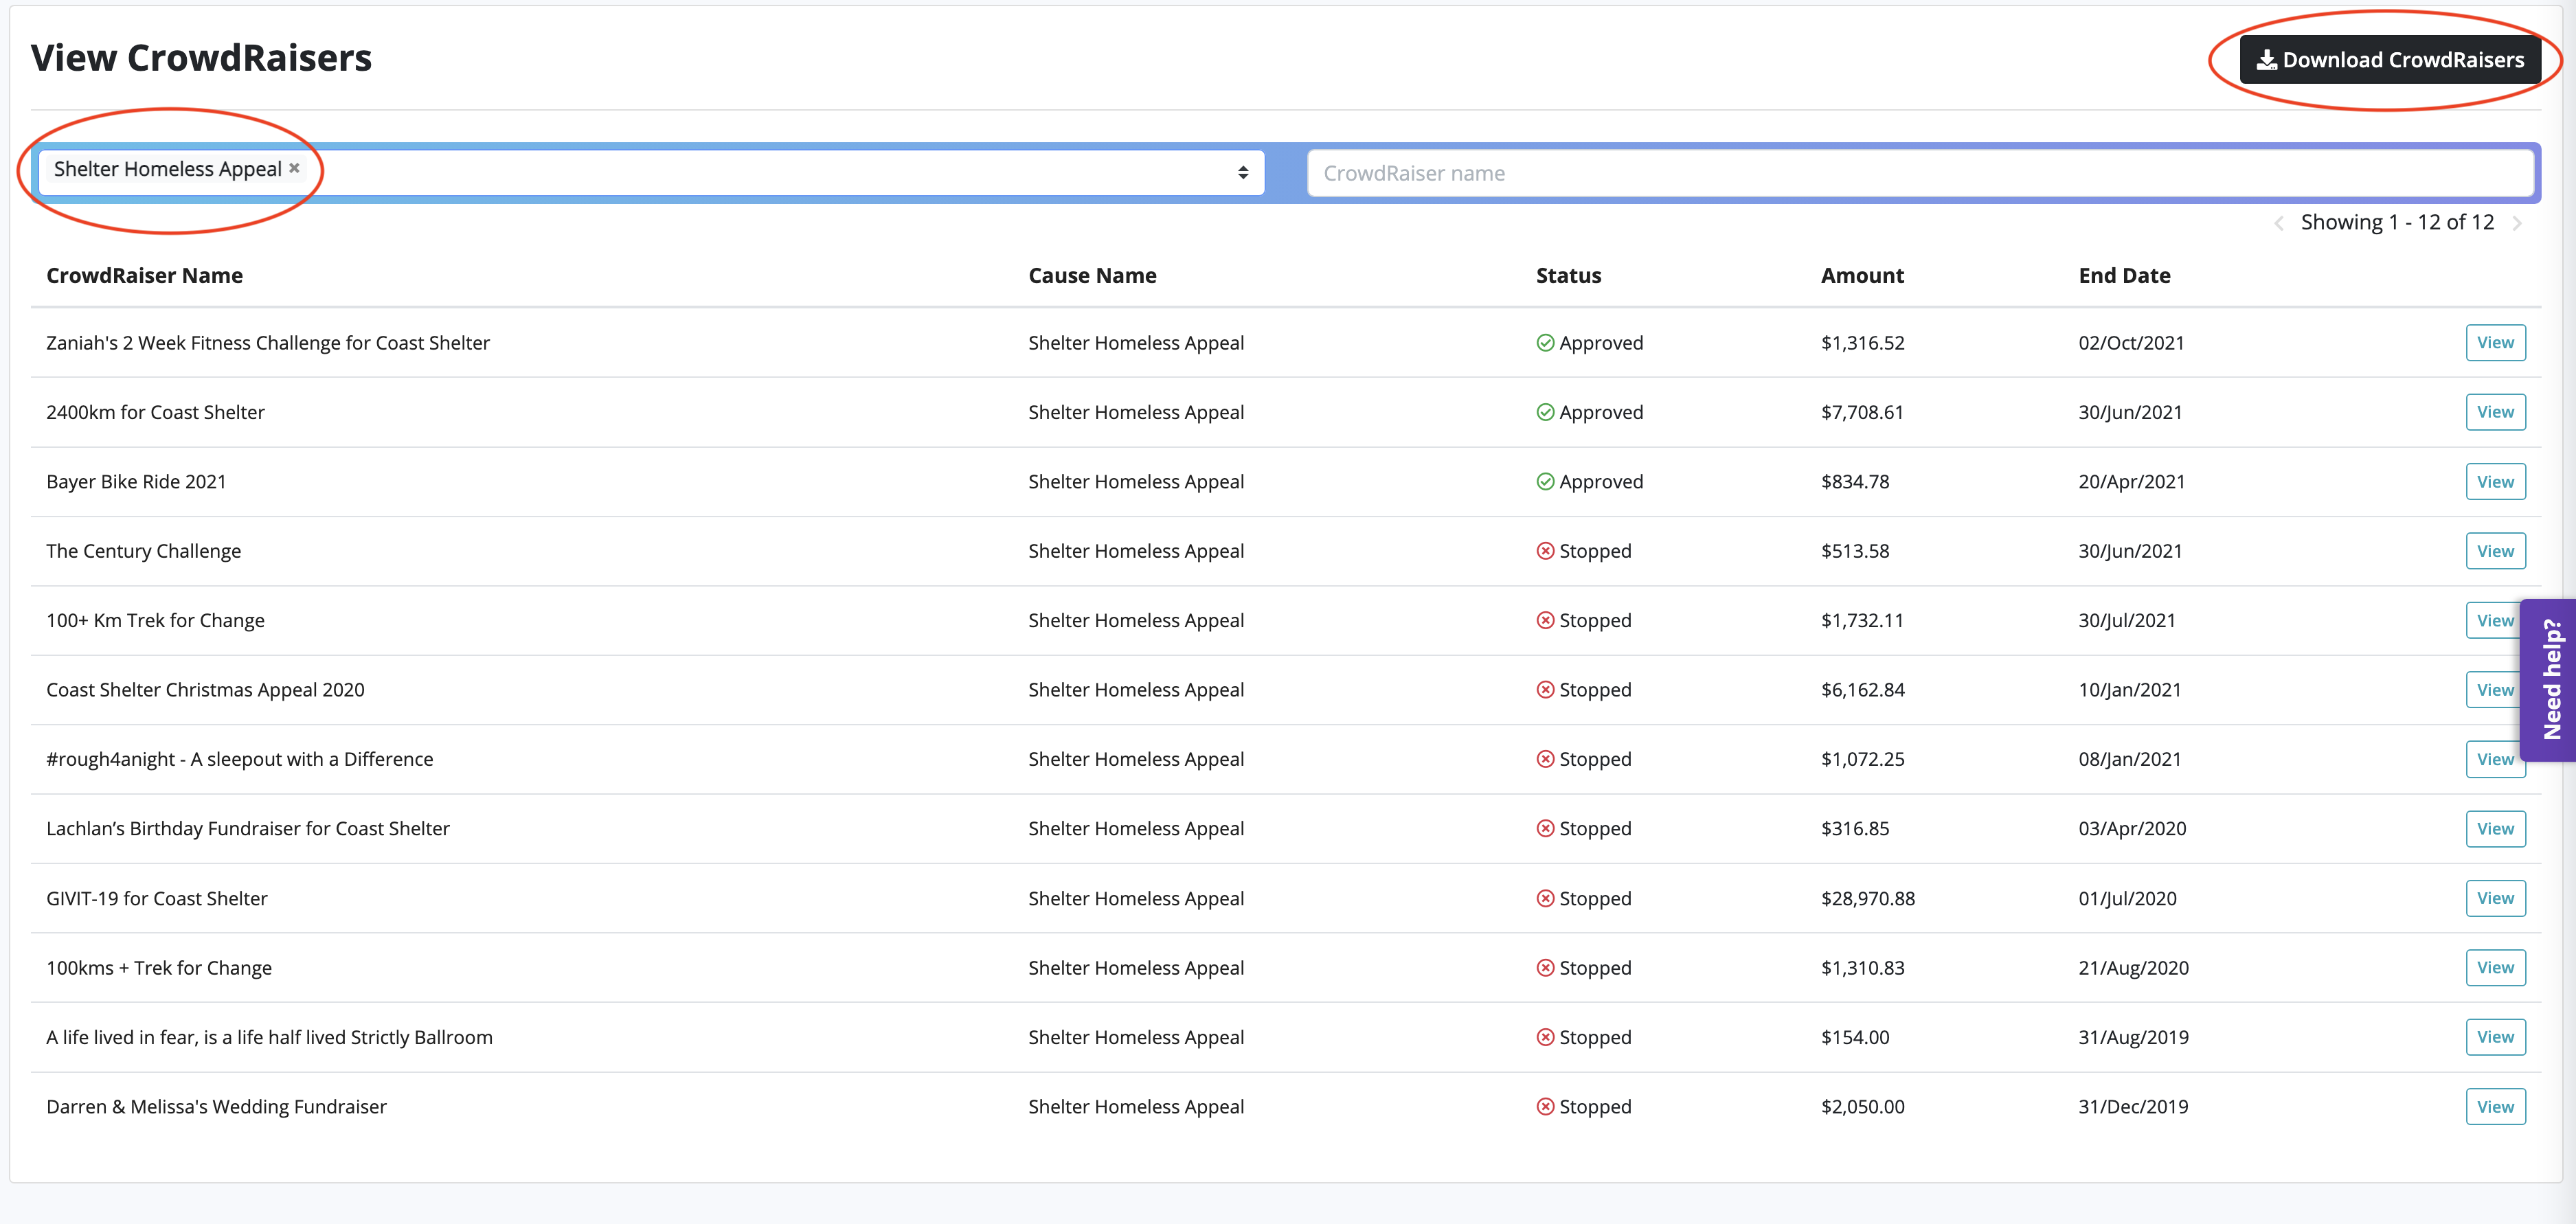
Task: Click the Download CrowdRaisers button
Action: 2389,60
